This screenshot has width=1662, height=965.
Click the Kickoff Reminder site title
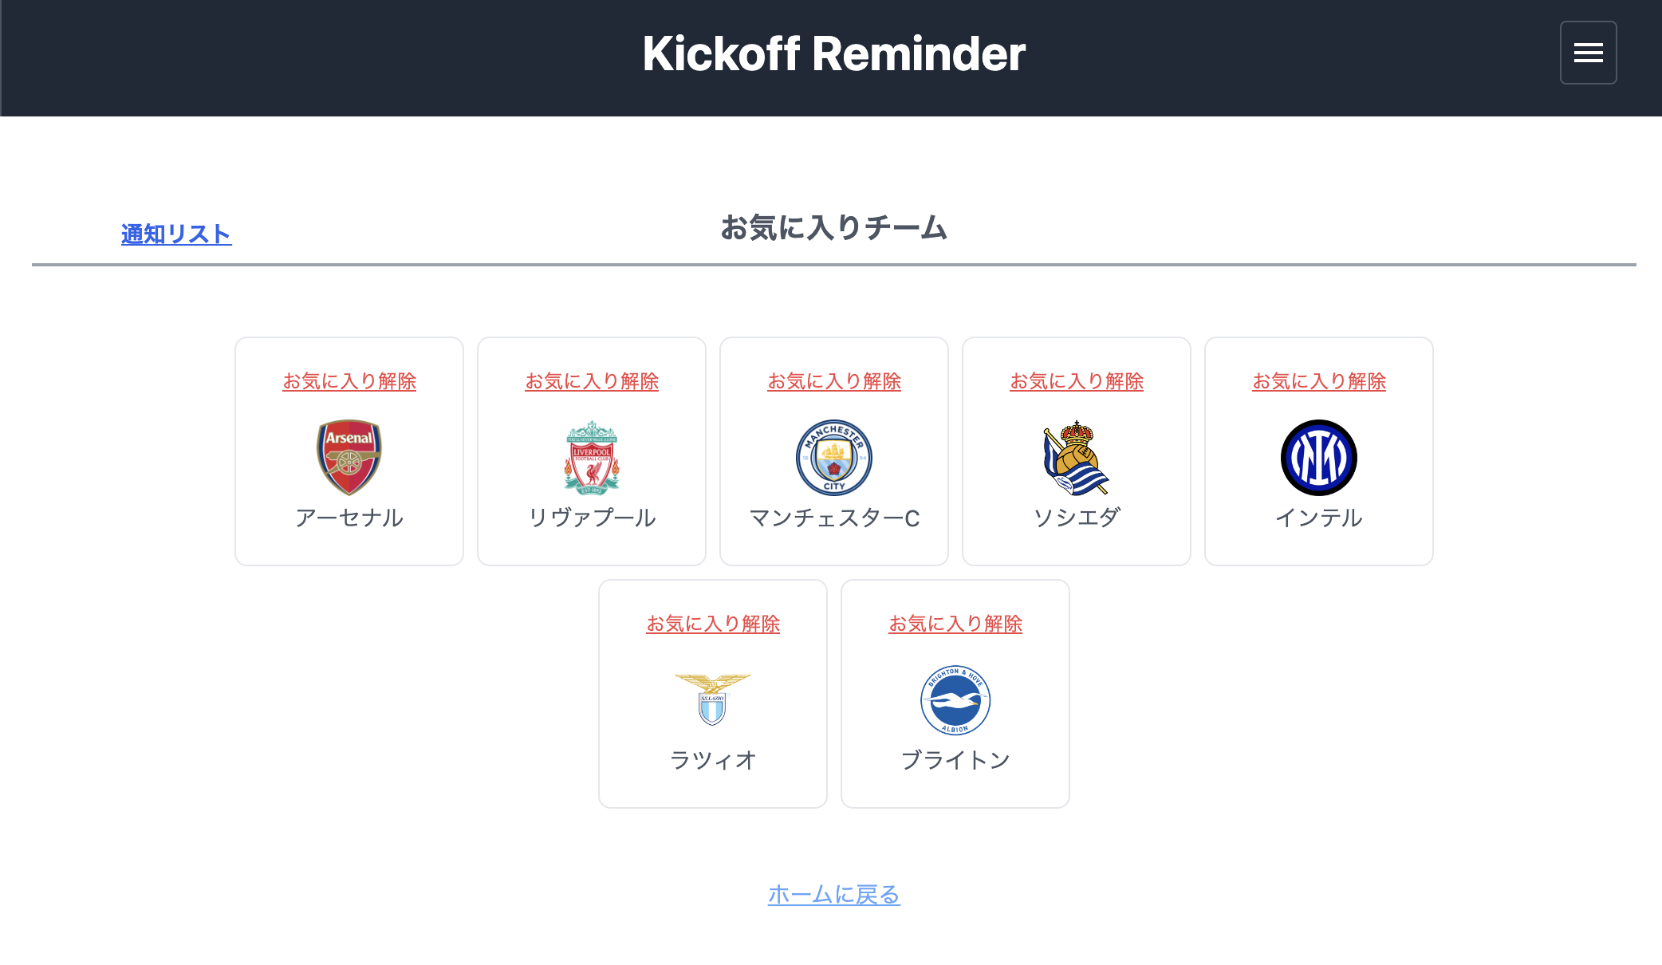coord(834,54)
